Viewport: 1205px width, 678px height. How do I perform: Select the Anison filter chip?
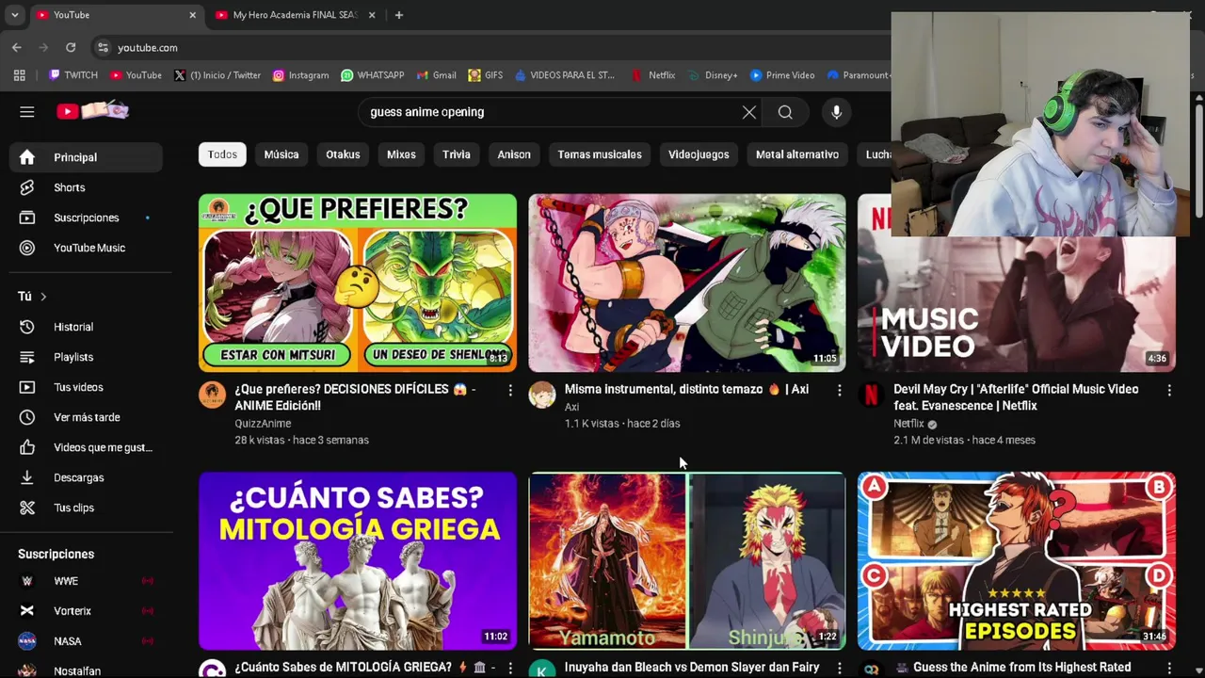tap(514, 154)
